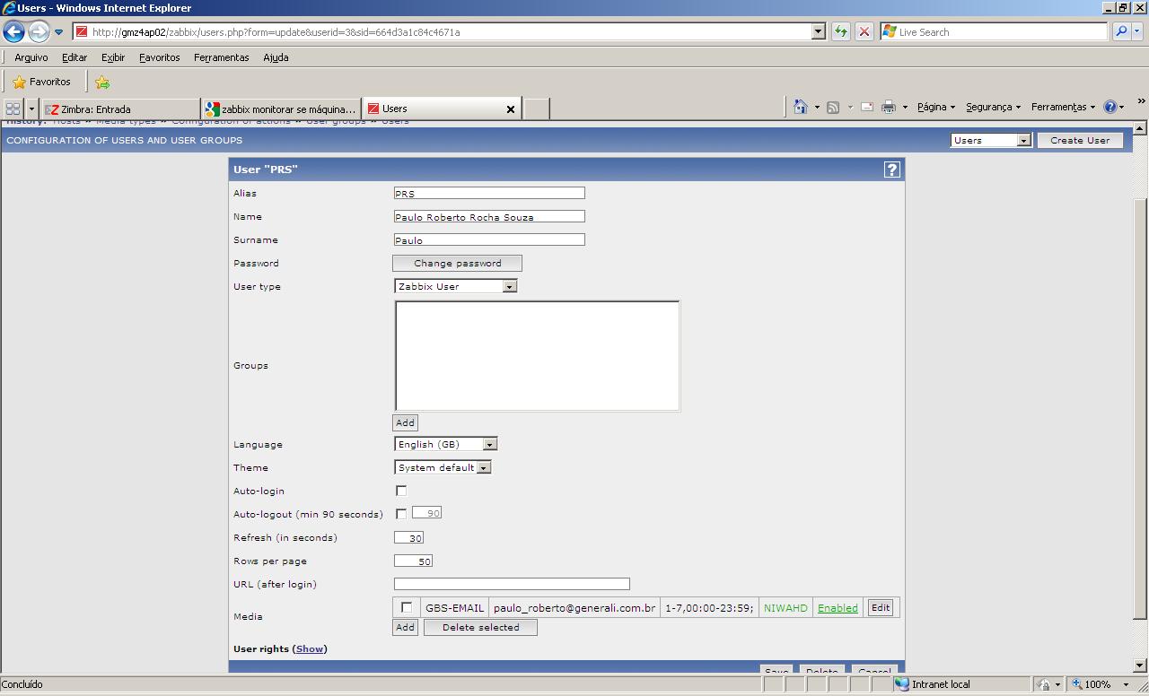The height and width of the screenshot is (696, 1149).
Task: Go forward with the browser Forward arrow
Action: 39,32
